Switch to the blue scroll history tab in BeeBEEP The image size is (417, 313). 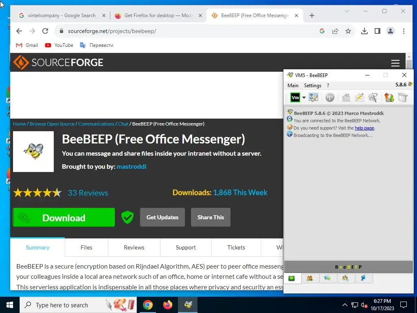tap(363, 278)
